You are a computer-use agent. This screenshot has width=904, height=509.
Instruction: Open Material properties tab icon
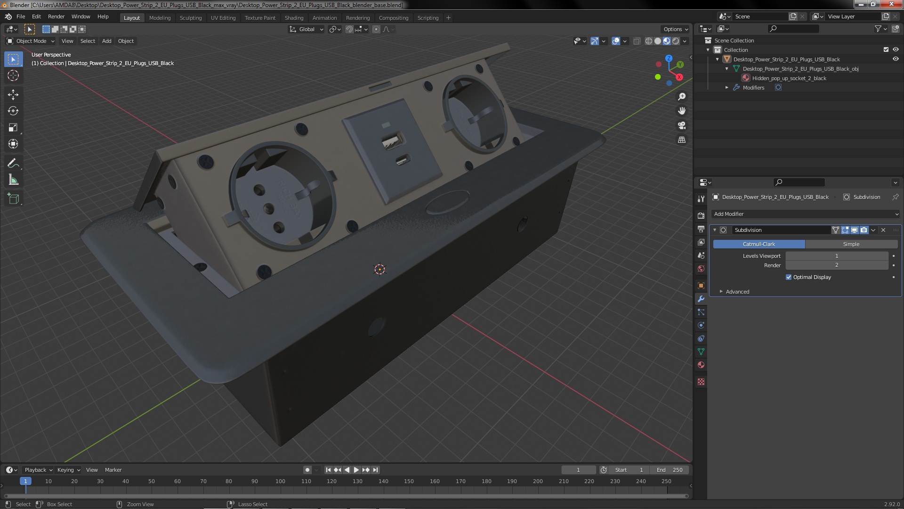(x=701, y=365)
